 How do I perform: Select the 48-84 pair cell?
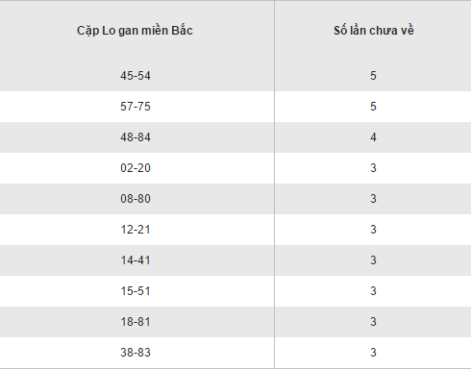[x=136, y=137]
